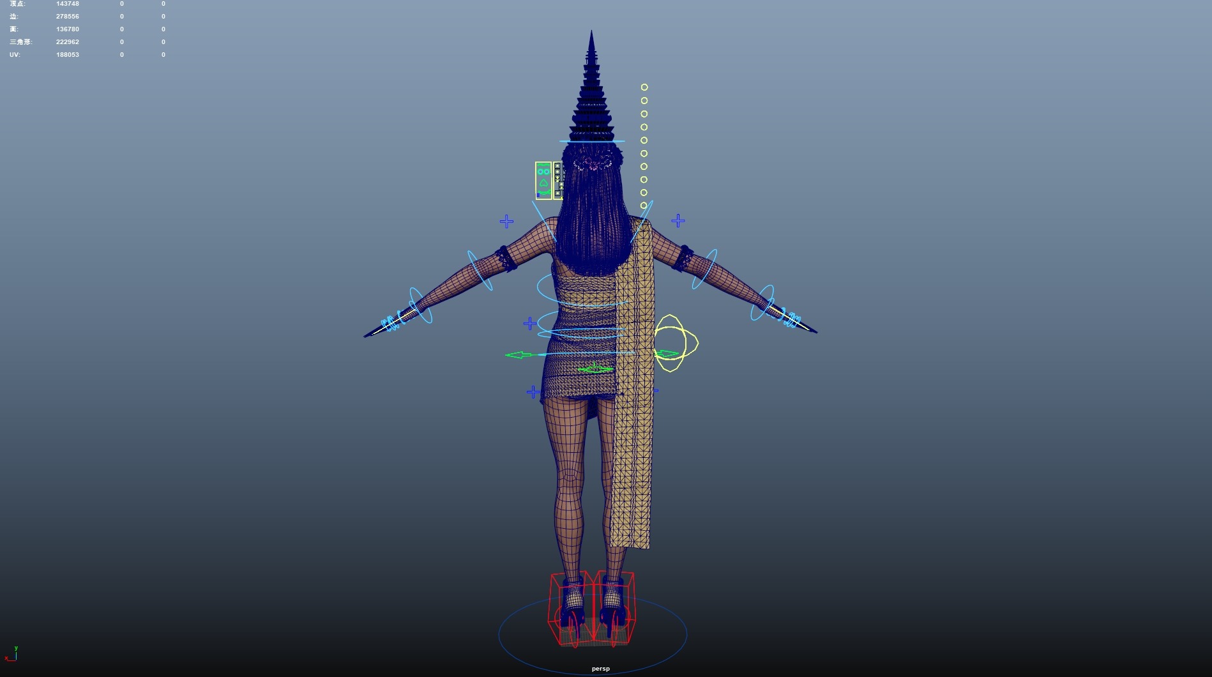
Task: Select the right foot red box control
Action: coord(614,607)
